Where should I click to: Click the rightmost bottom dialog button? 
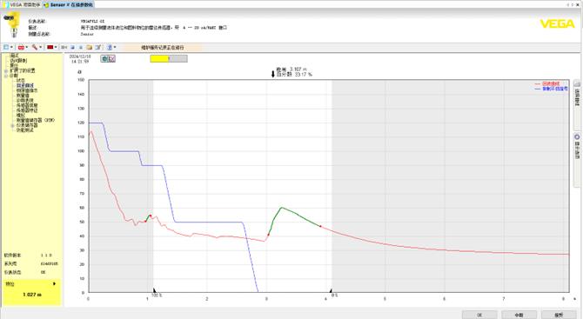point(559,315)
